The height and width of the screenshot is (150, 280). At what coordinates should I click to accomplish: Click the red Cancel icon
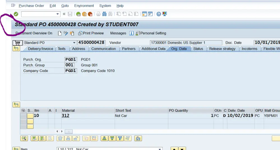point(90,14)
